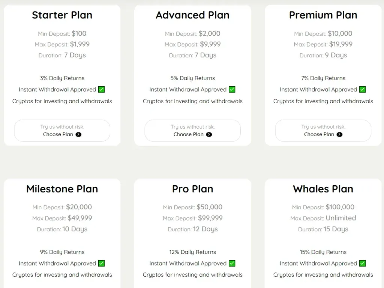Select the Milestone Plan heading
Viewport: 384px width, 288px height.
pyautogui.click(x=62, y=189)
